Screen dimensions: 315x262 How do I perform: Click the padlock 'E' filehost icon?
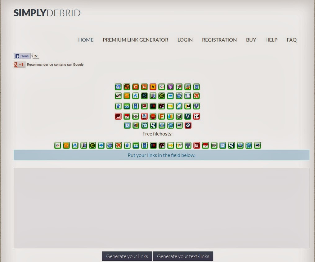point(179,116)
